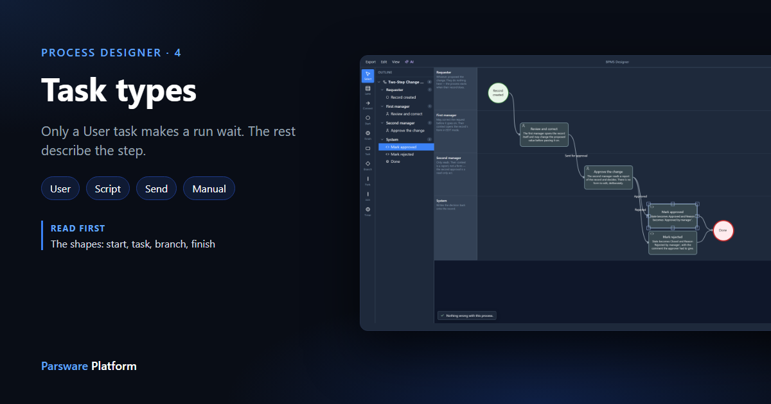Select the Review and correct task node
Viewport: 771px width, 404px height.
544,135
